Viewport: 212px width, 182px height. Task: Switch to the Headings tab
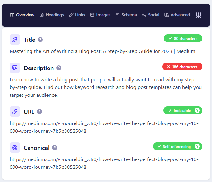point(52,15)
